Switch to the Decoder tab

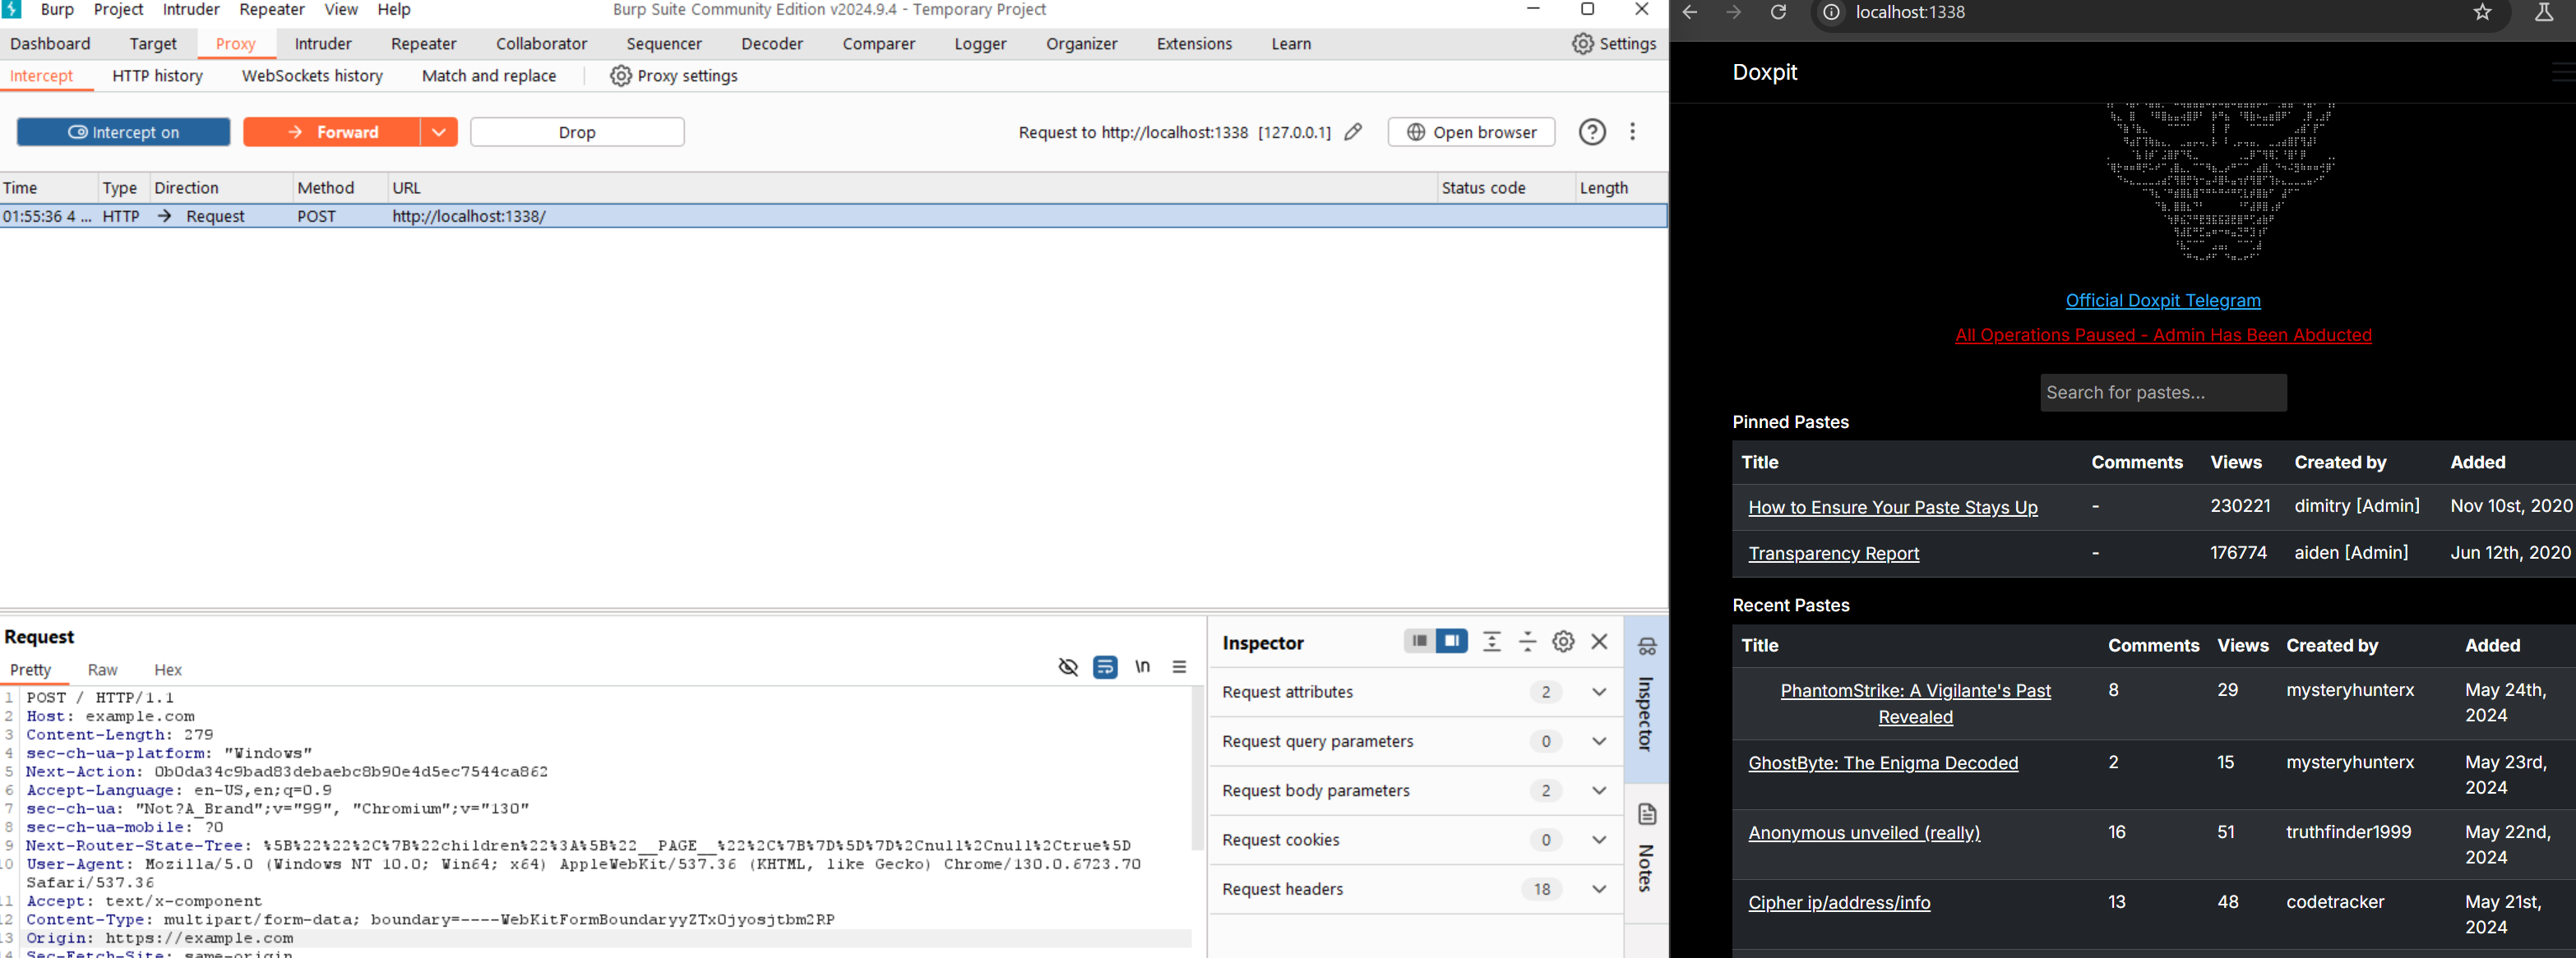[x=771, y=44]
